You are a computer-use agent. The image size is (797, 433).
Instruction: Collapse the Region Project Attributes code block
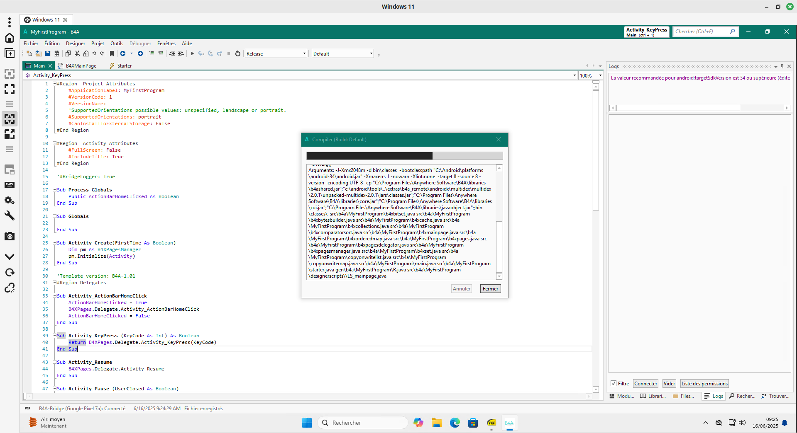click(54, 83)
